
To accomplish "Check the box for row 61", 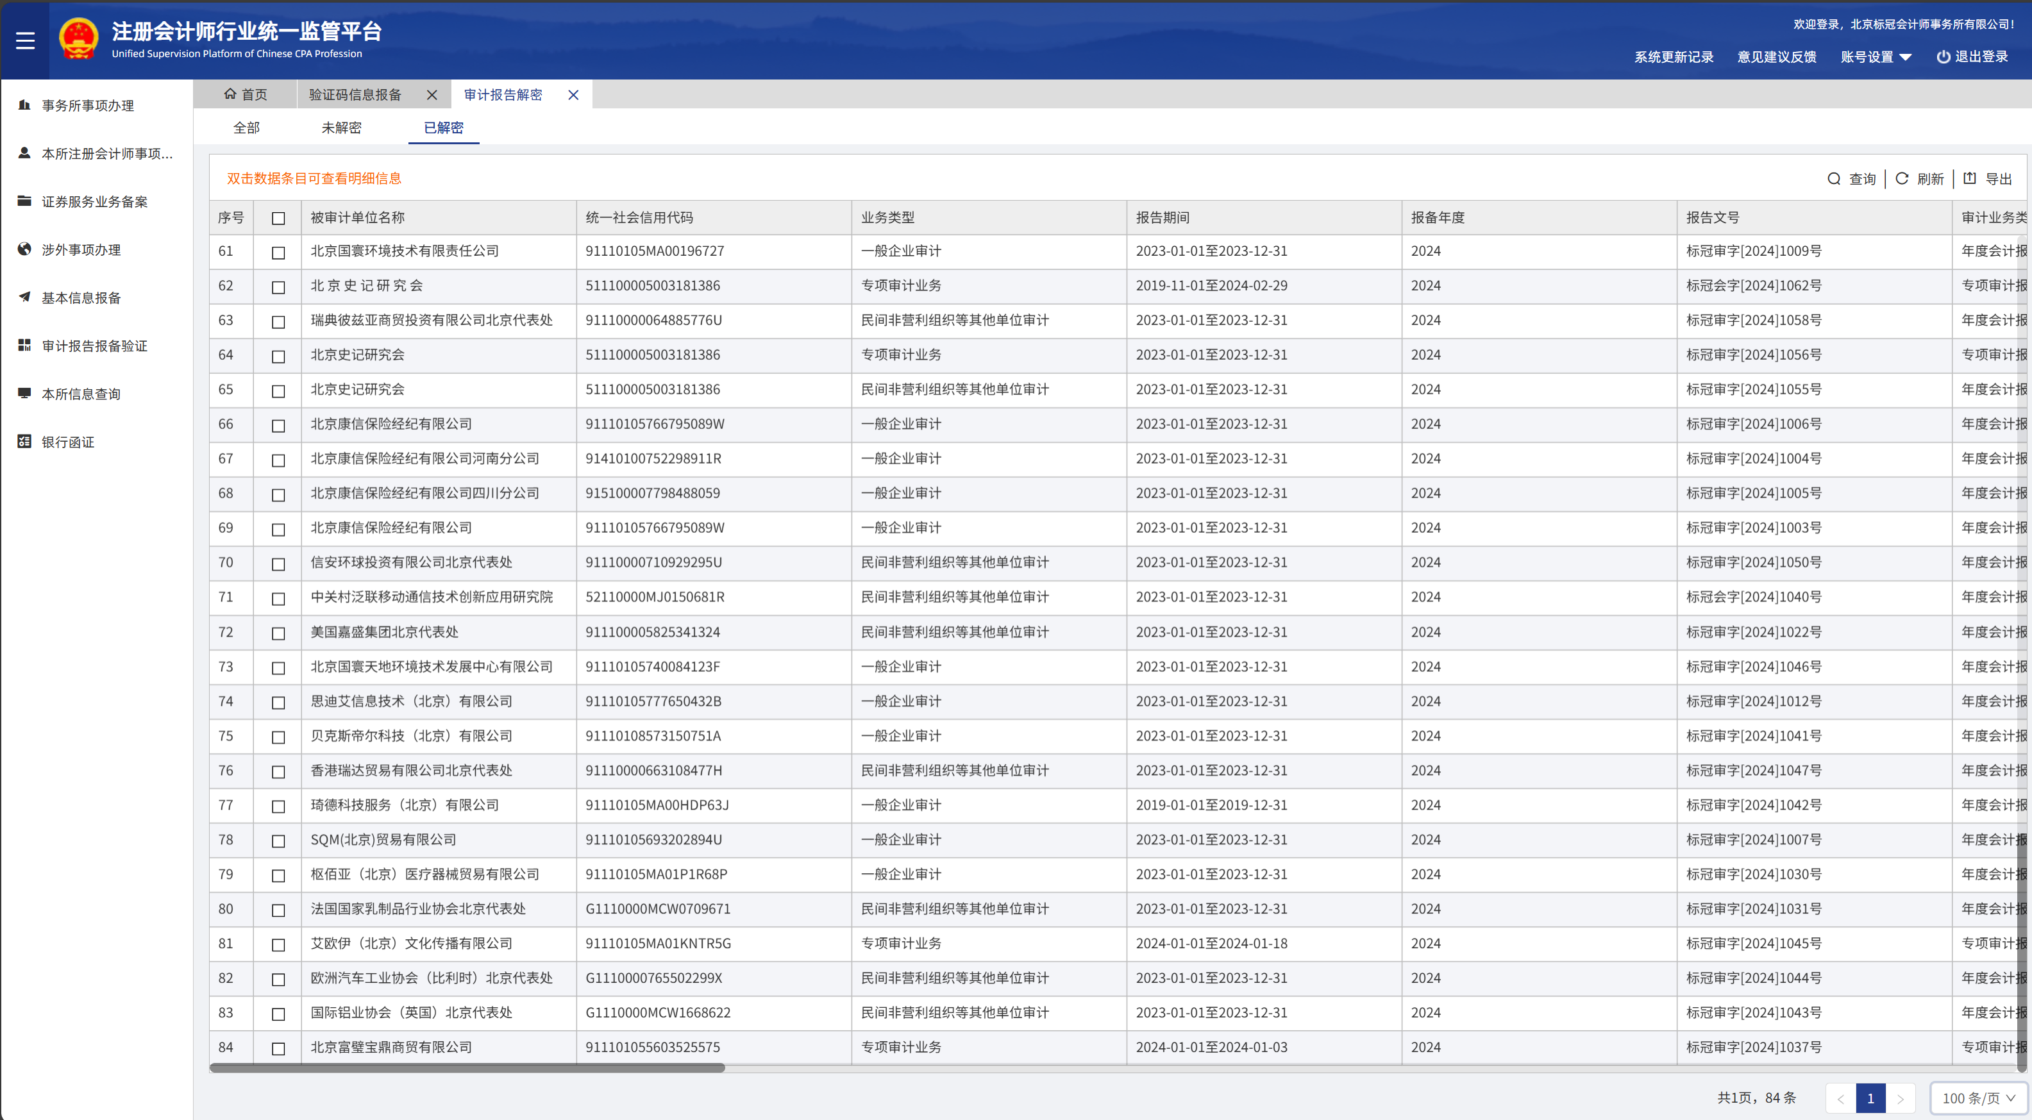I will [278, 253].
